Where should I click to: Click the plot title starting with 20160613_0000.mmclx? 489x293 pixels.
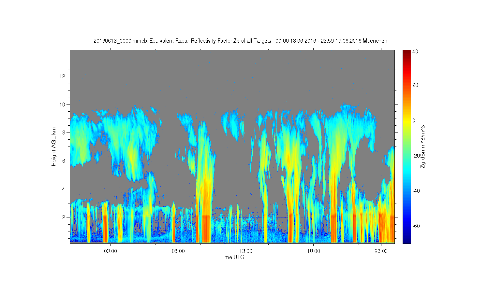point(240,41)
